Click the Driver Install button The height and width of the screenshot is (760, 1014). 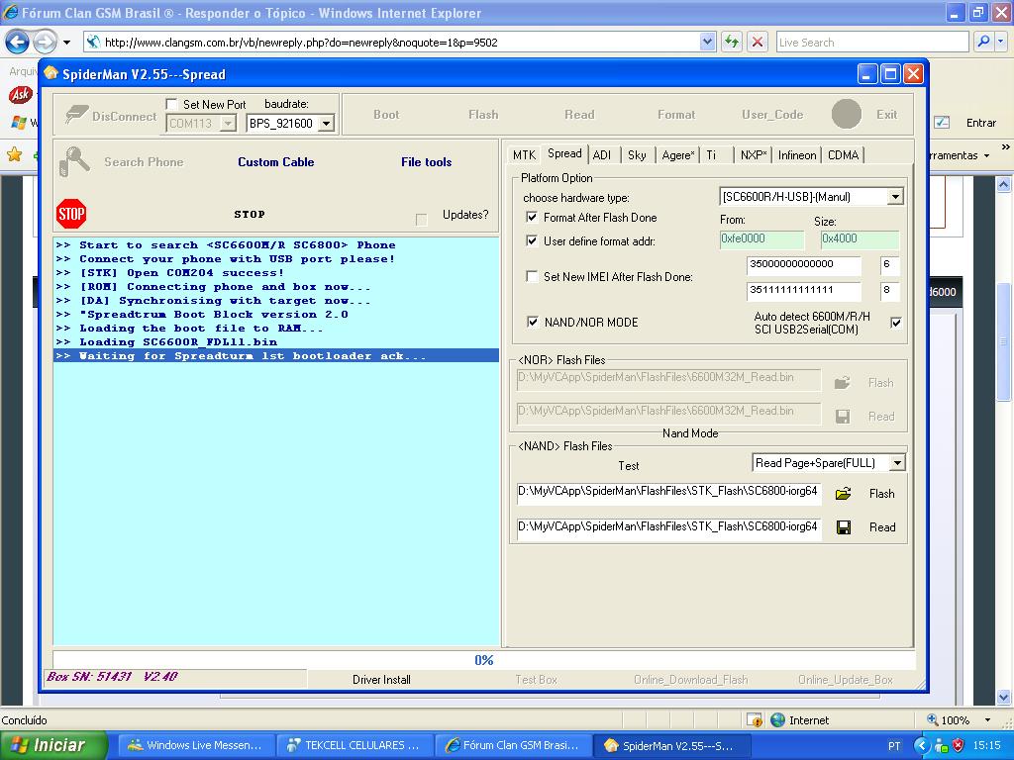(381, 680)
